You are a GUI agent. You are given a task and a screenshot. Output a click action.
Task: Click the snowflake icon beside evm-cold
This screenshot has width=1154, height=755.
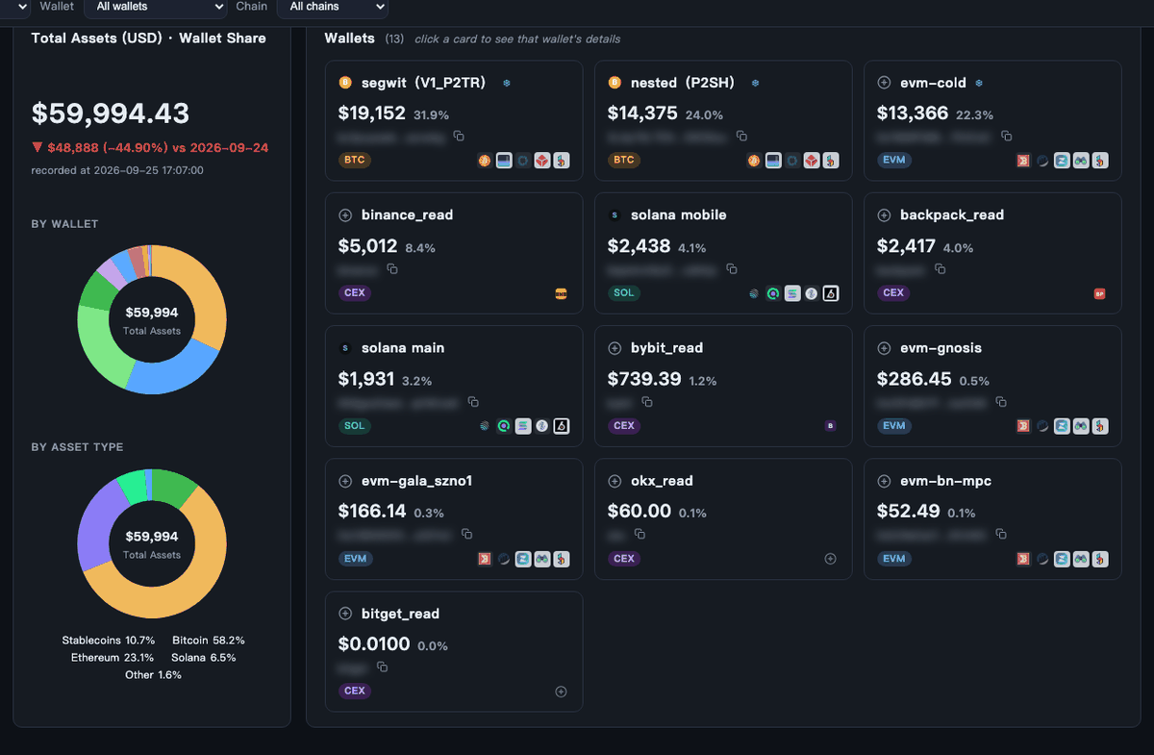(x=979, y=84)
